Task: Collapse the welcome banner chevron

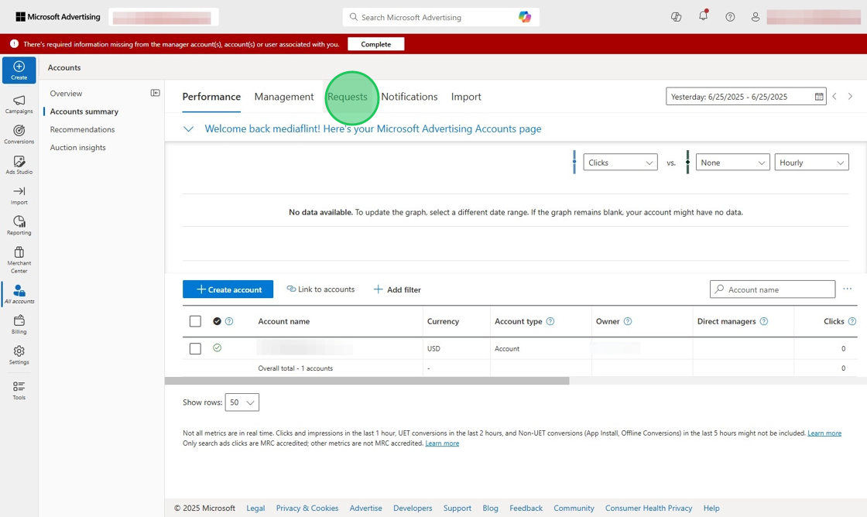Action: tap(189, 128)
